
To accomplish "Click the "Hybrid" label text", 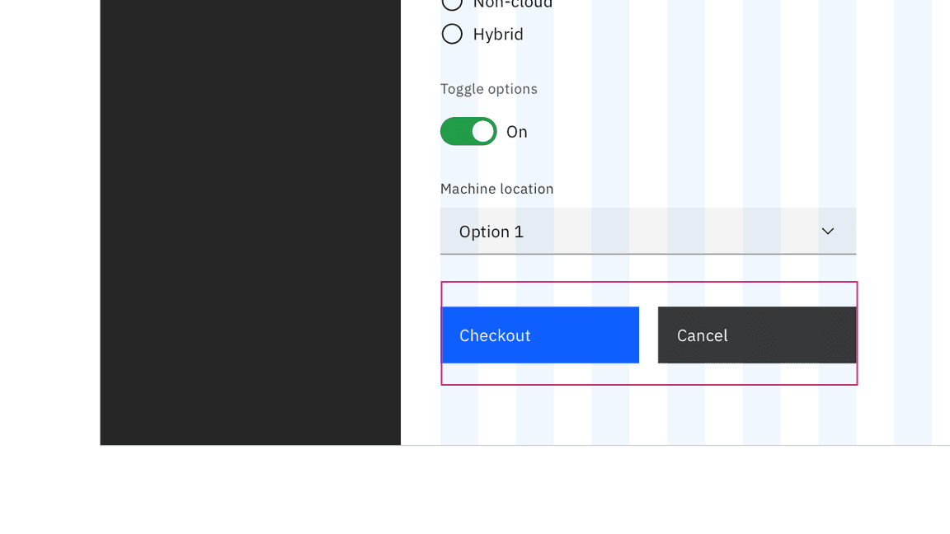I will click(x=498, y=34).
